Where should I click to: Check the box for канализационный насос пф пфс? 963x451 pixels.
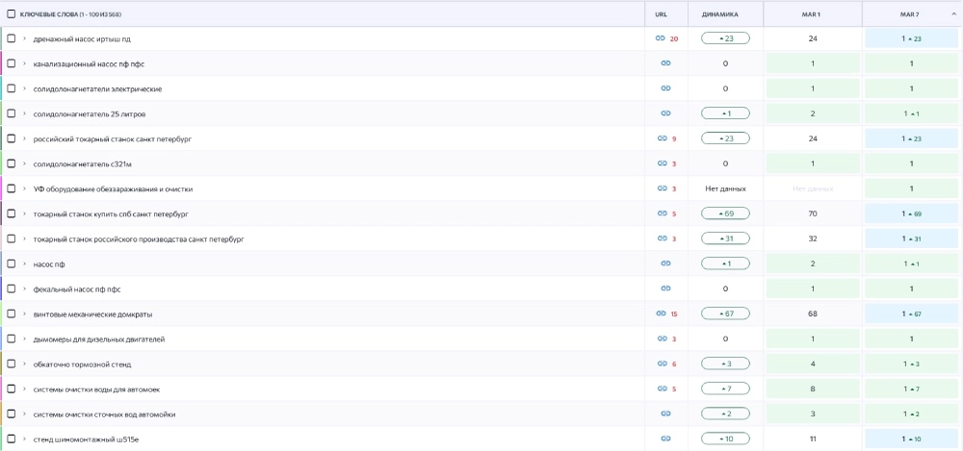(11, 63)
